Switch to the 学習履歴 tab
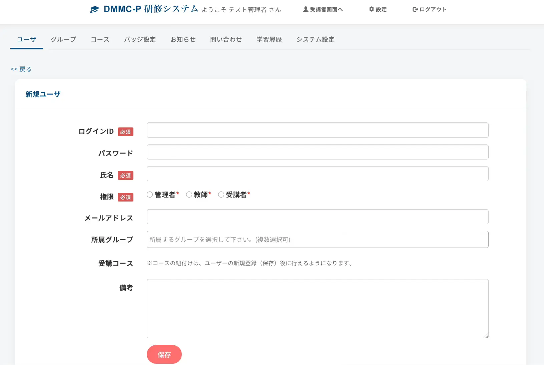Viewport: 544px width, 365px height. point(269,39)
